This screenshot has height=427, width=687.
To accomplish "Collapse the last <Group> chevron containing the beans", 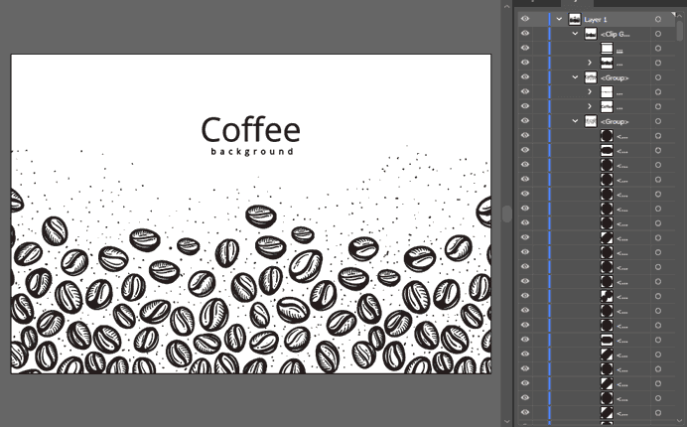I will pyautogui.click(x=575, y=121).
